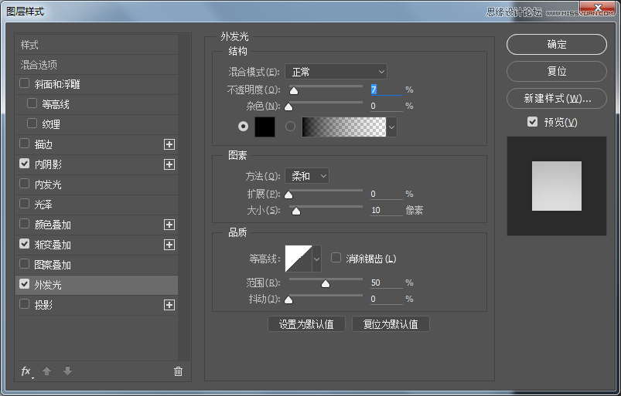The width and height of the screenshot is (621, 396).
Task: Click the contour curve thumbnail
Action: 299,259
